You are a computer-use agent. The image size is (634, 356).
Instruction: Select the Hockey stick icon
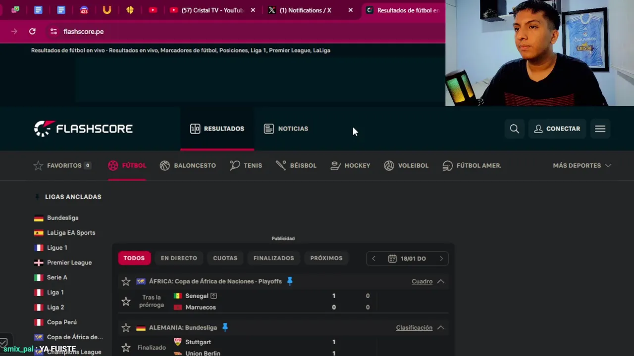click(335, 166)
